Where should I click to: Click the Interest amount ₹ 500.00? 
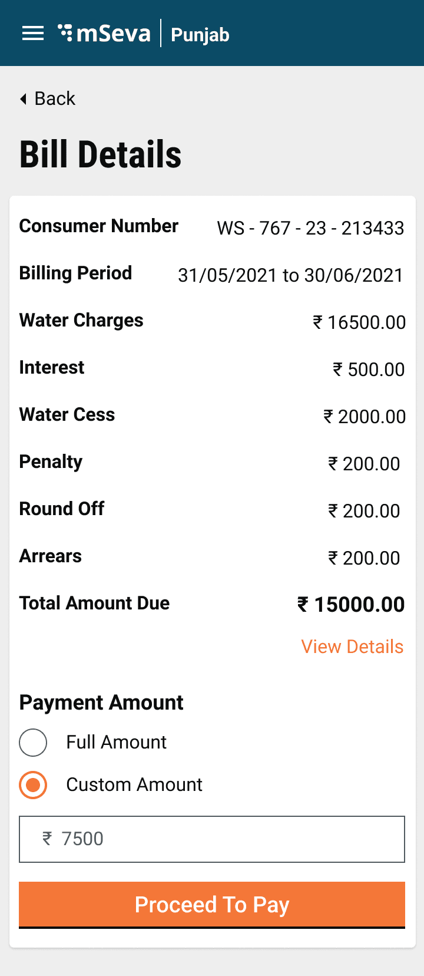click(369, 370)
